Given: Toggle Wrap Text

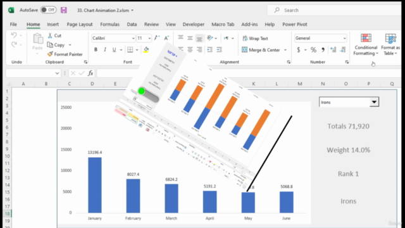Looking at the screenshot, I should pyautogui.click(x=255, y=39).
